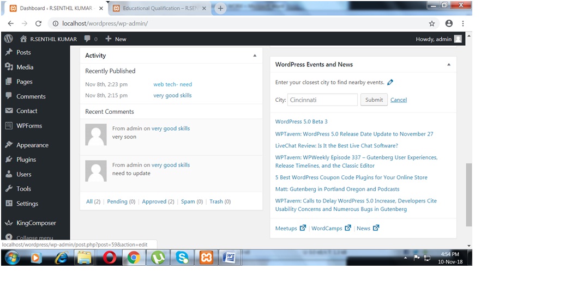
Task: Click the pencil icon to edit city
Action: [390, 82]
